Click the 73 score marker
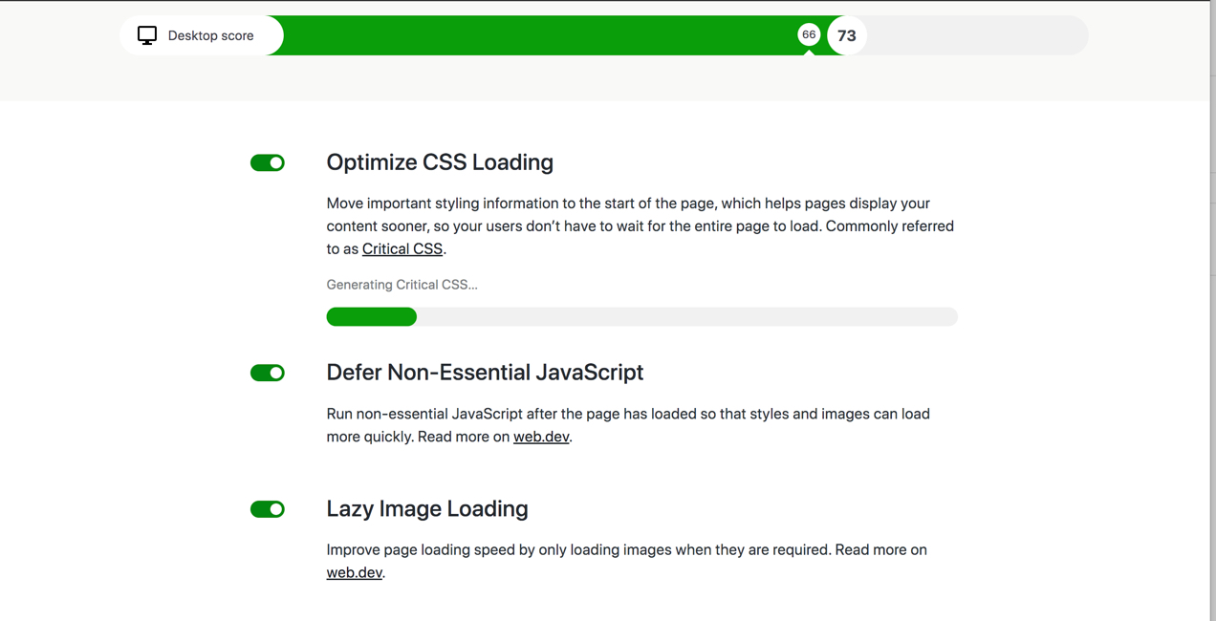This screenshot has height=621, width=1216. (846, 35)
